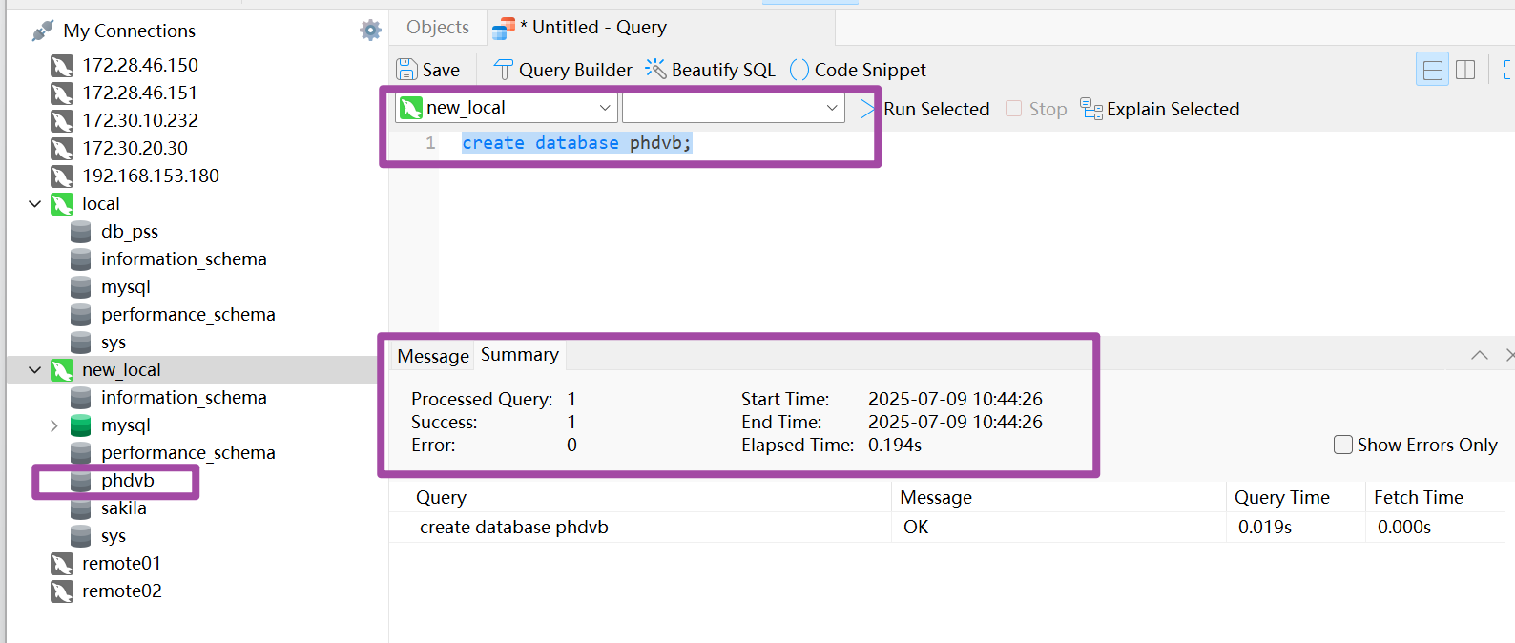The image size is (1515, 643).
Task: Switch to vertical split editor layout
Action: tap(1465, 69)
